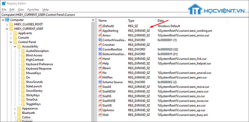Select the MouseKeys folder icon

coord(23,73)
